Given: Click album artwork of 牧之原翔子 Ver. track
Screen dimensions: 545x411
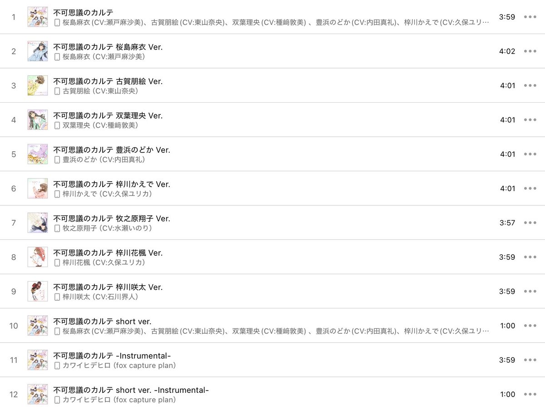Looking at the screenshot, I should tap(38, 223).
